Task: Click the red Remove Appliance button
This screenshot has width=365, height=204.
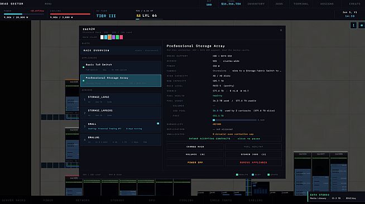Action: [253, 162]
